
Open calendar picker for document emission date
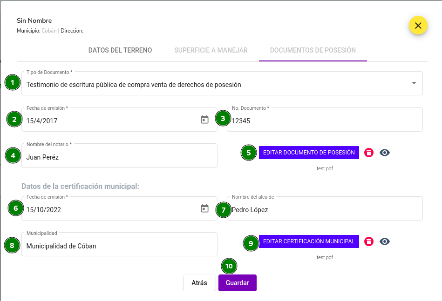(x=204, y=120)
